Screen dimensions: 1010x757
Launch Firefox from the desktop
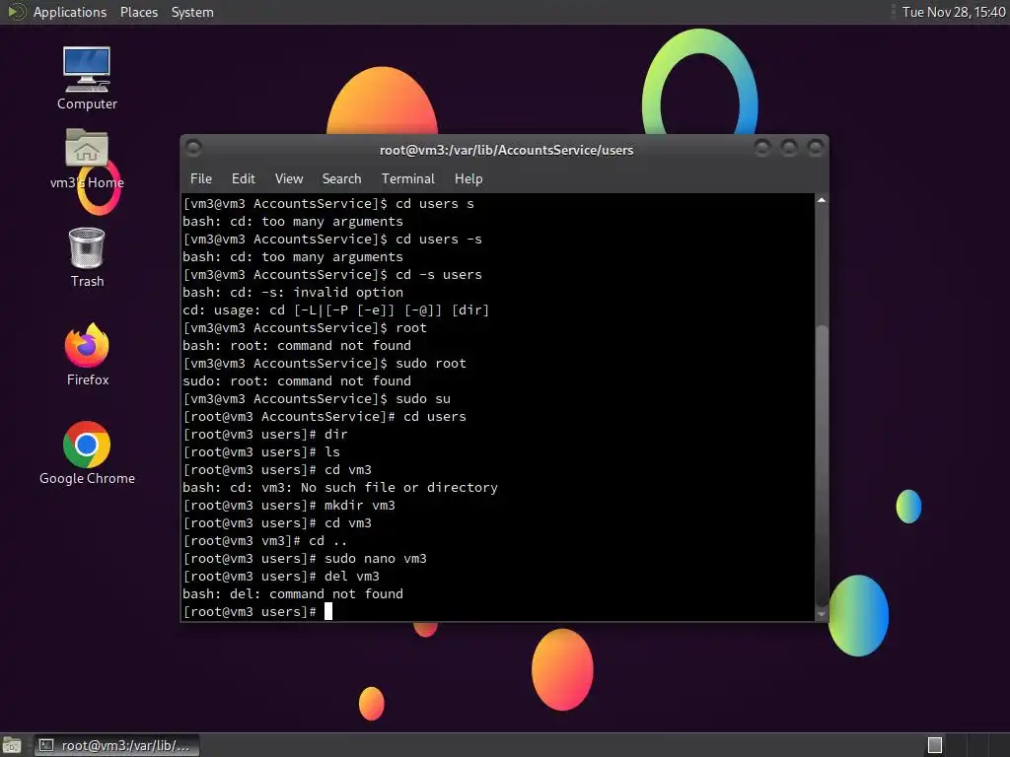[x=87, y=354]
